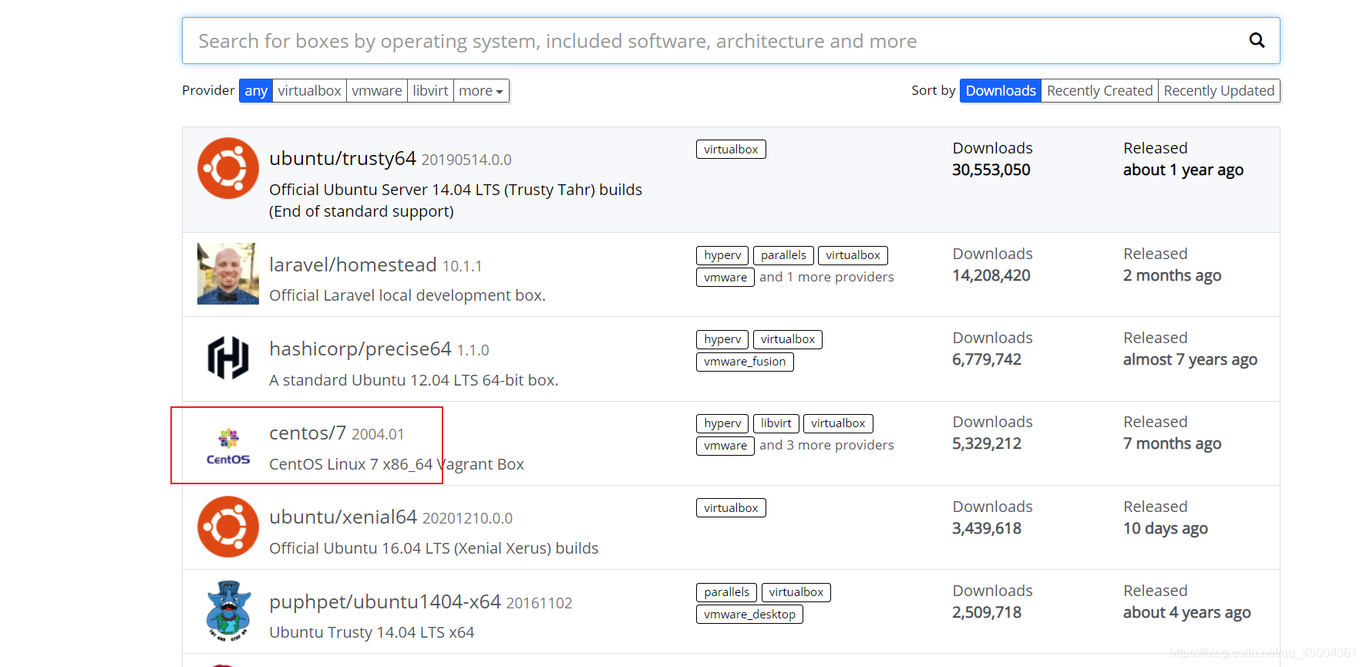
Task: Click the HashiCorp logo icon
Action: tap(228, 358)
